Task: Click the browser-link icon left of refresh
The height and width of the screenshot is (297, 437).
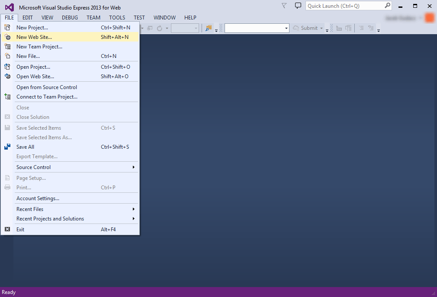Action: coord(150,28)
